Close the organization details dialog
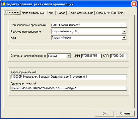 (x=134, y=4)
